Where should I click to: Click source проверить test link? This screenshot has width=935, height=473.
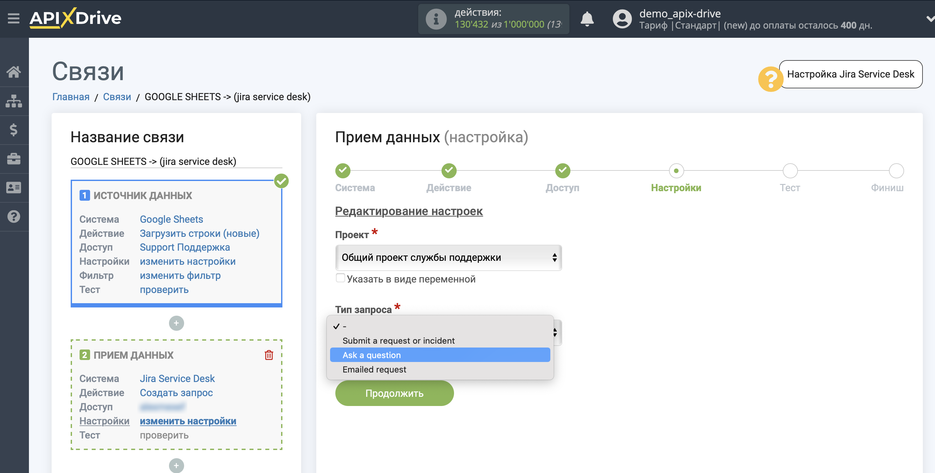(x=164, y=290)
